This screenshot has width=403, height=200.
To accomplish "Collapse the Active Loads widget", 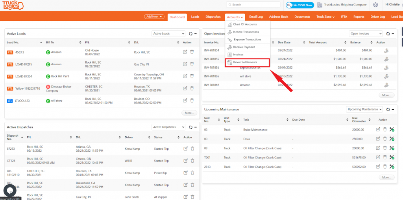I will click(x=196, y=34).
